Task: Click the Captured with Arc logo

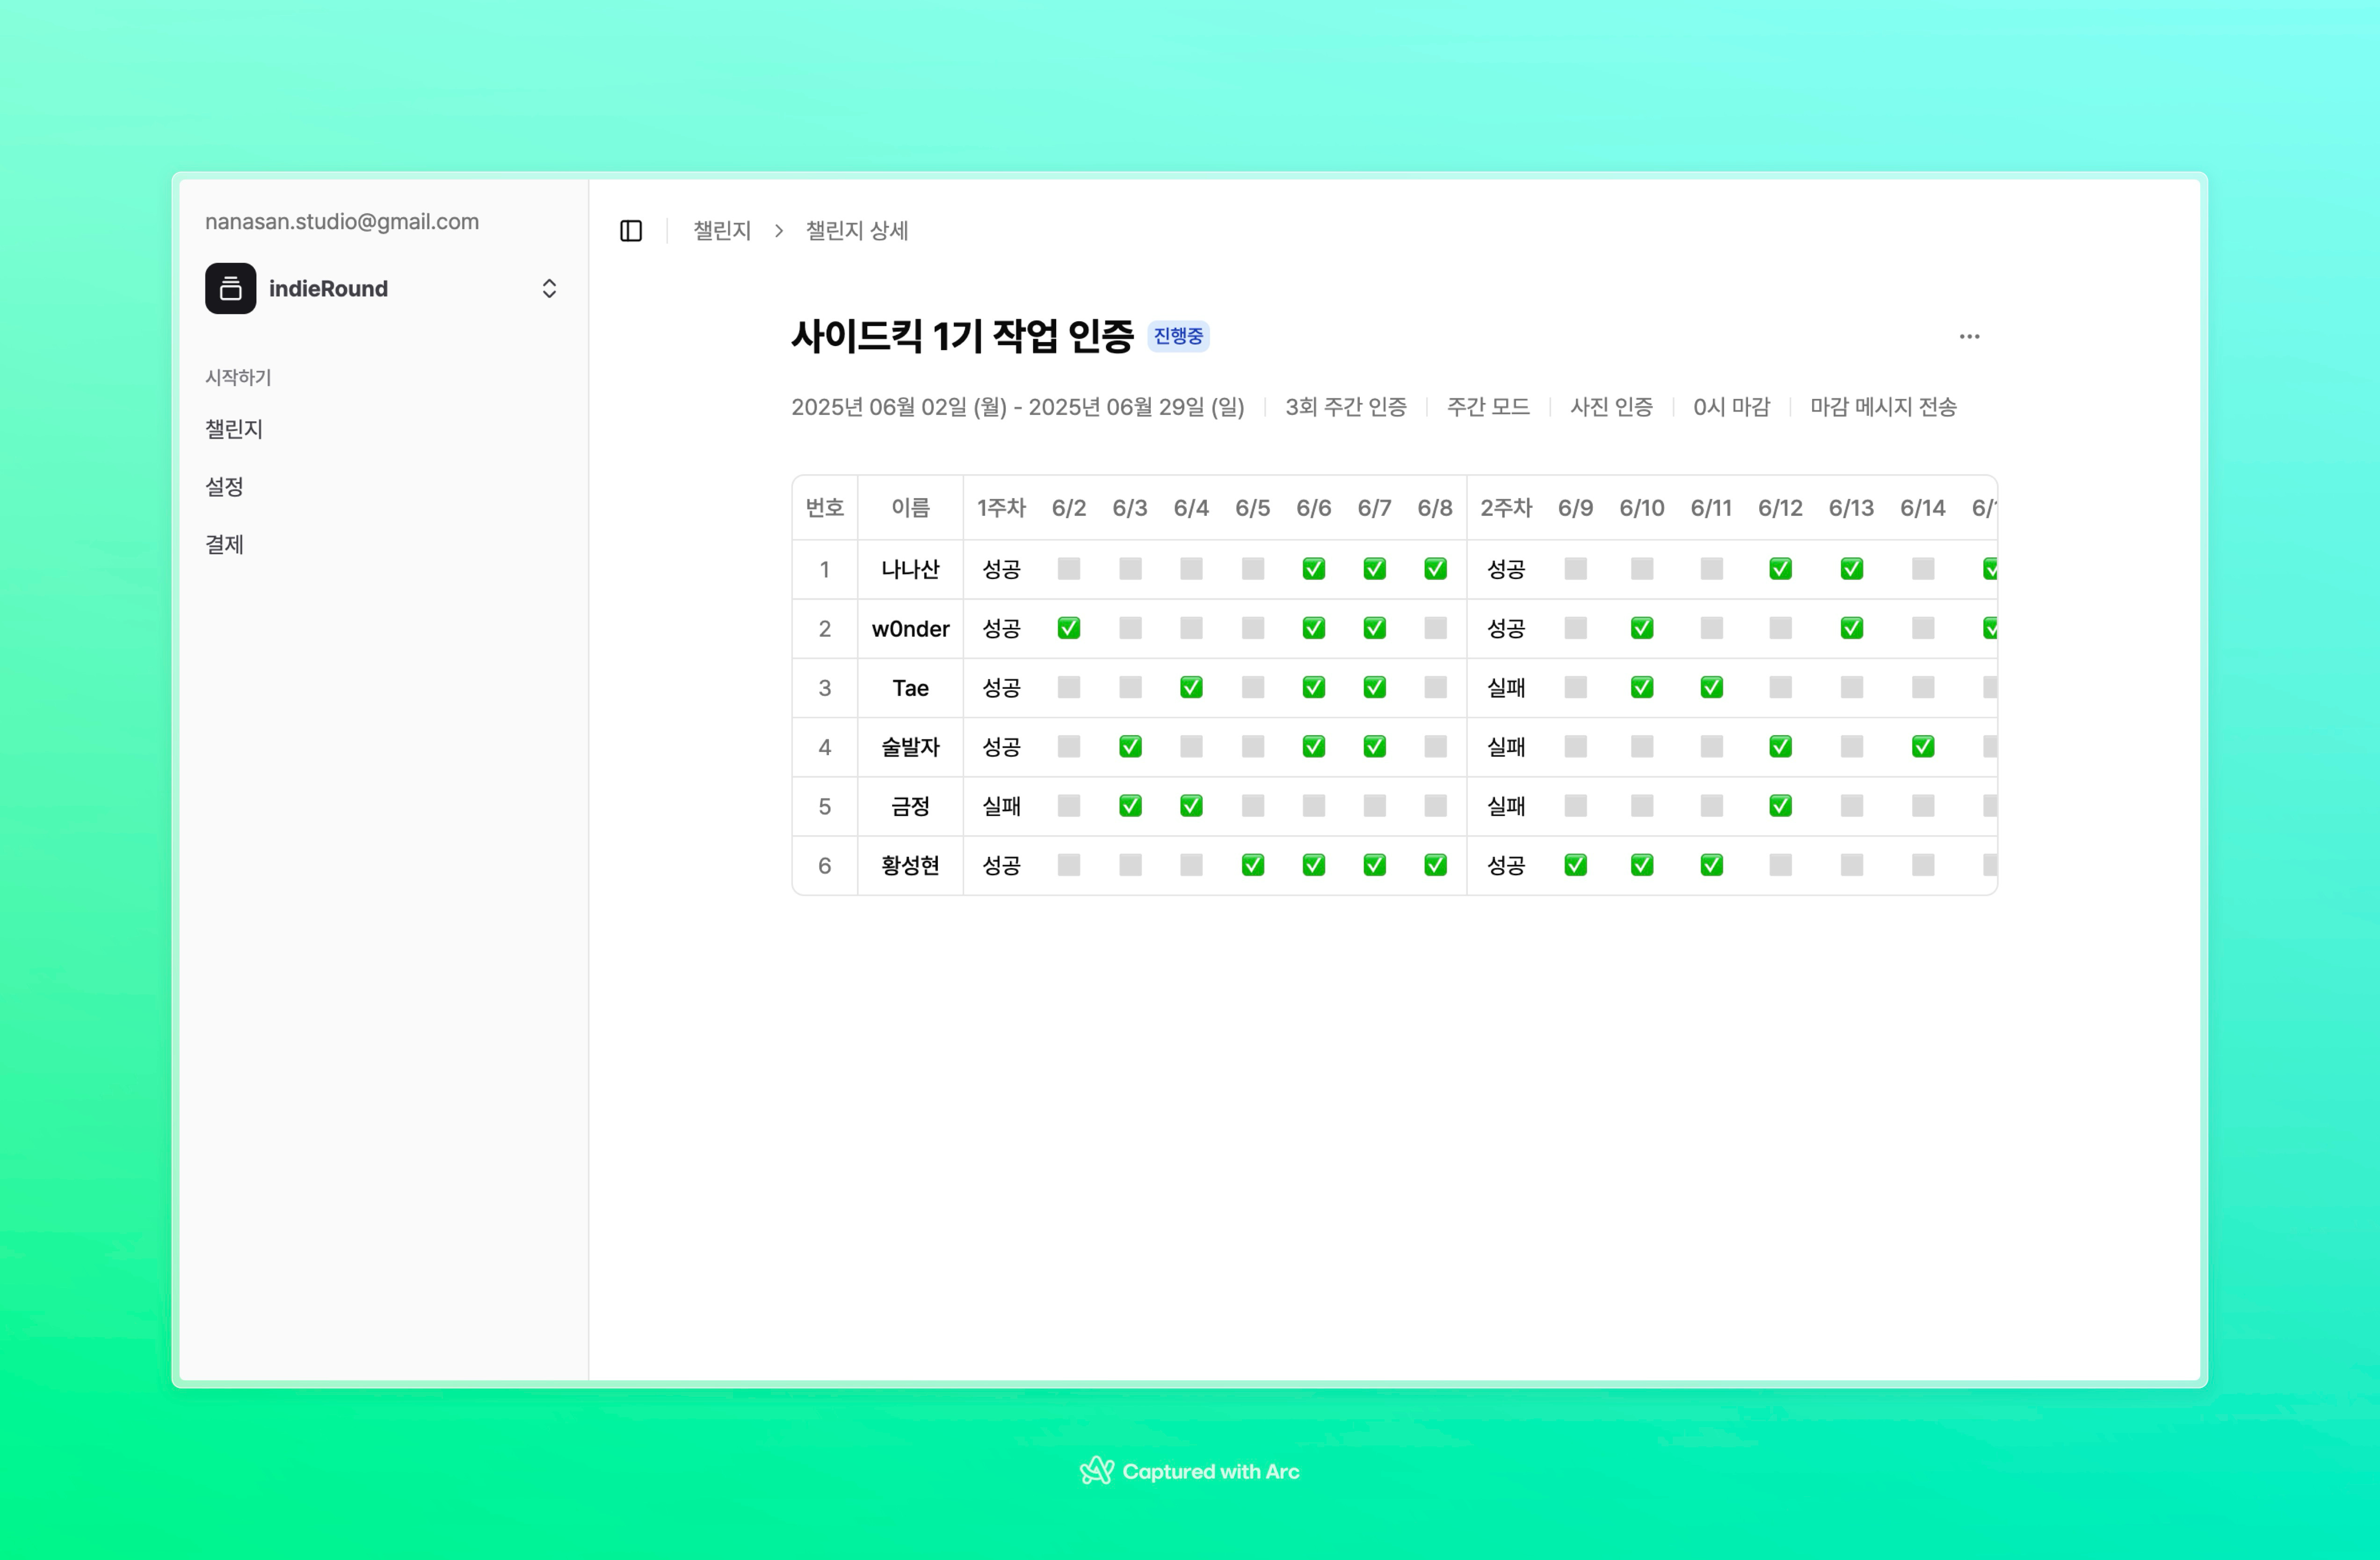Action: 1097,1470
